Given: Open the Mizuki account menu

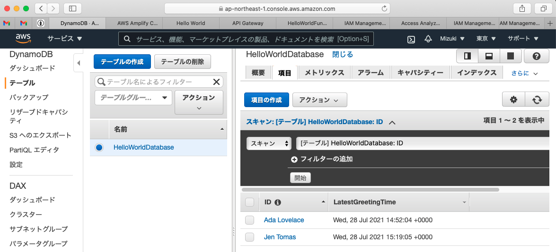Looking at the screenshot, I should (452, 39).
